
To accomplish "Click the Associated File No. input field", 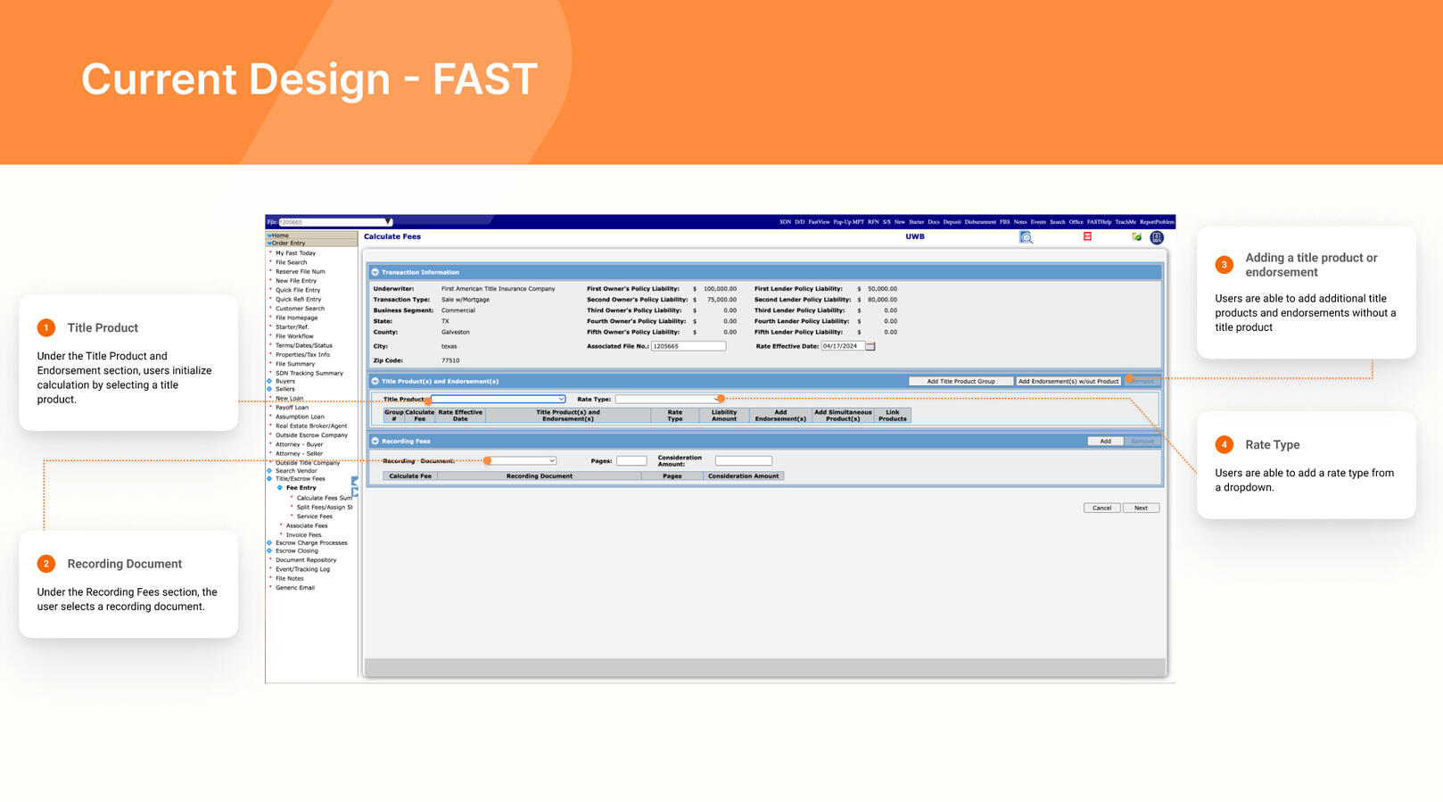I will click(x=688, y=346).
